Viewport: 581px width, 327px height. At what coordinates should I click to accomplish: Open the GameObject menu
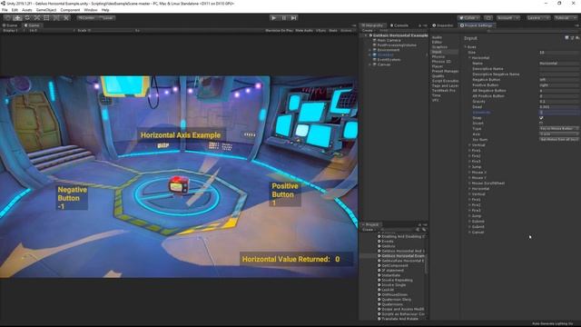click(46, 10)
